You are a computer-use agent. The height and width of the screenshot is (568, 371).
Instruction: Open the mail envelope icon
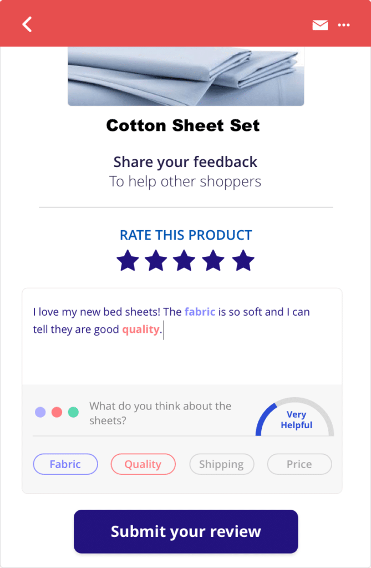320,24
